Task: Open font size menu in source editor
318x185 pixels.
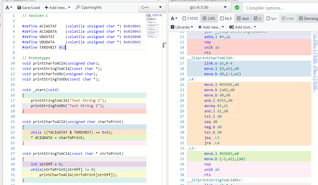Action: point(9,8)
